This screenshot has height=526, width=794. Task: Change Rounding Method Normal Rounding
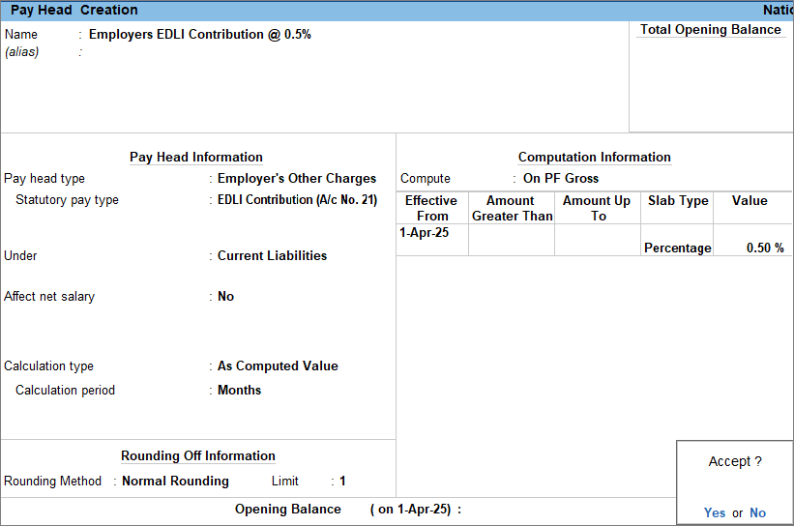pos(175,482)
